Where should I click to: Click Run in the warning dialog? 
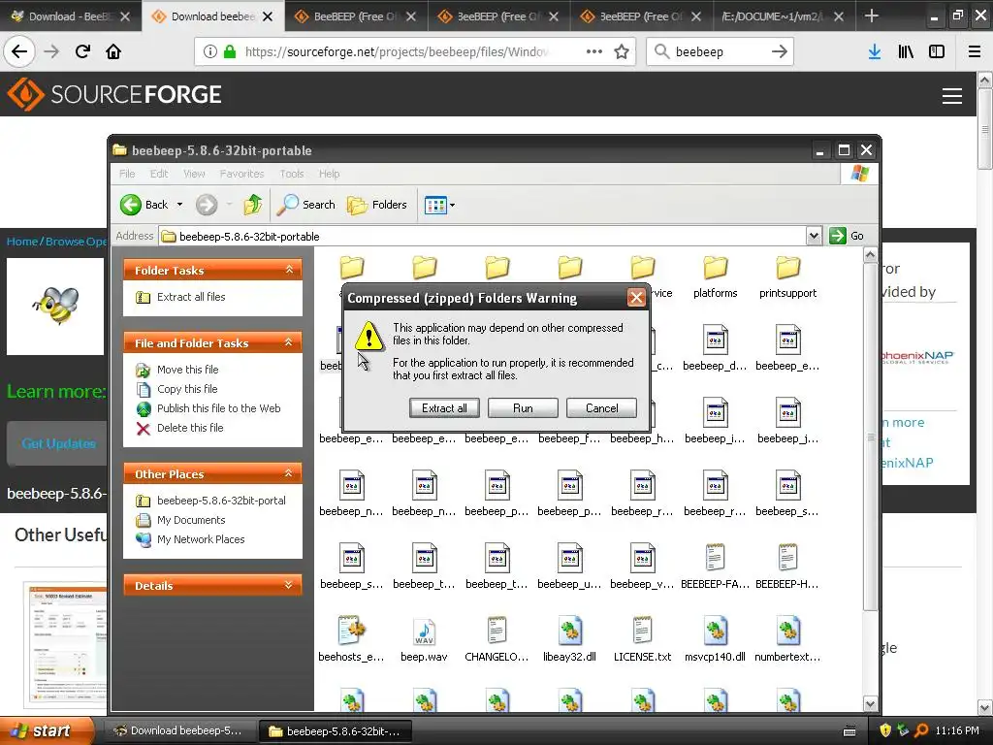point(523,408)
